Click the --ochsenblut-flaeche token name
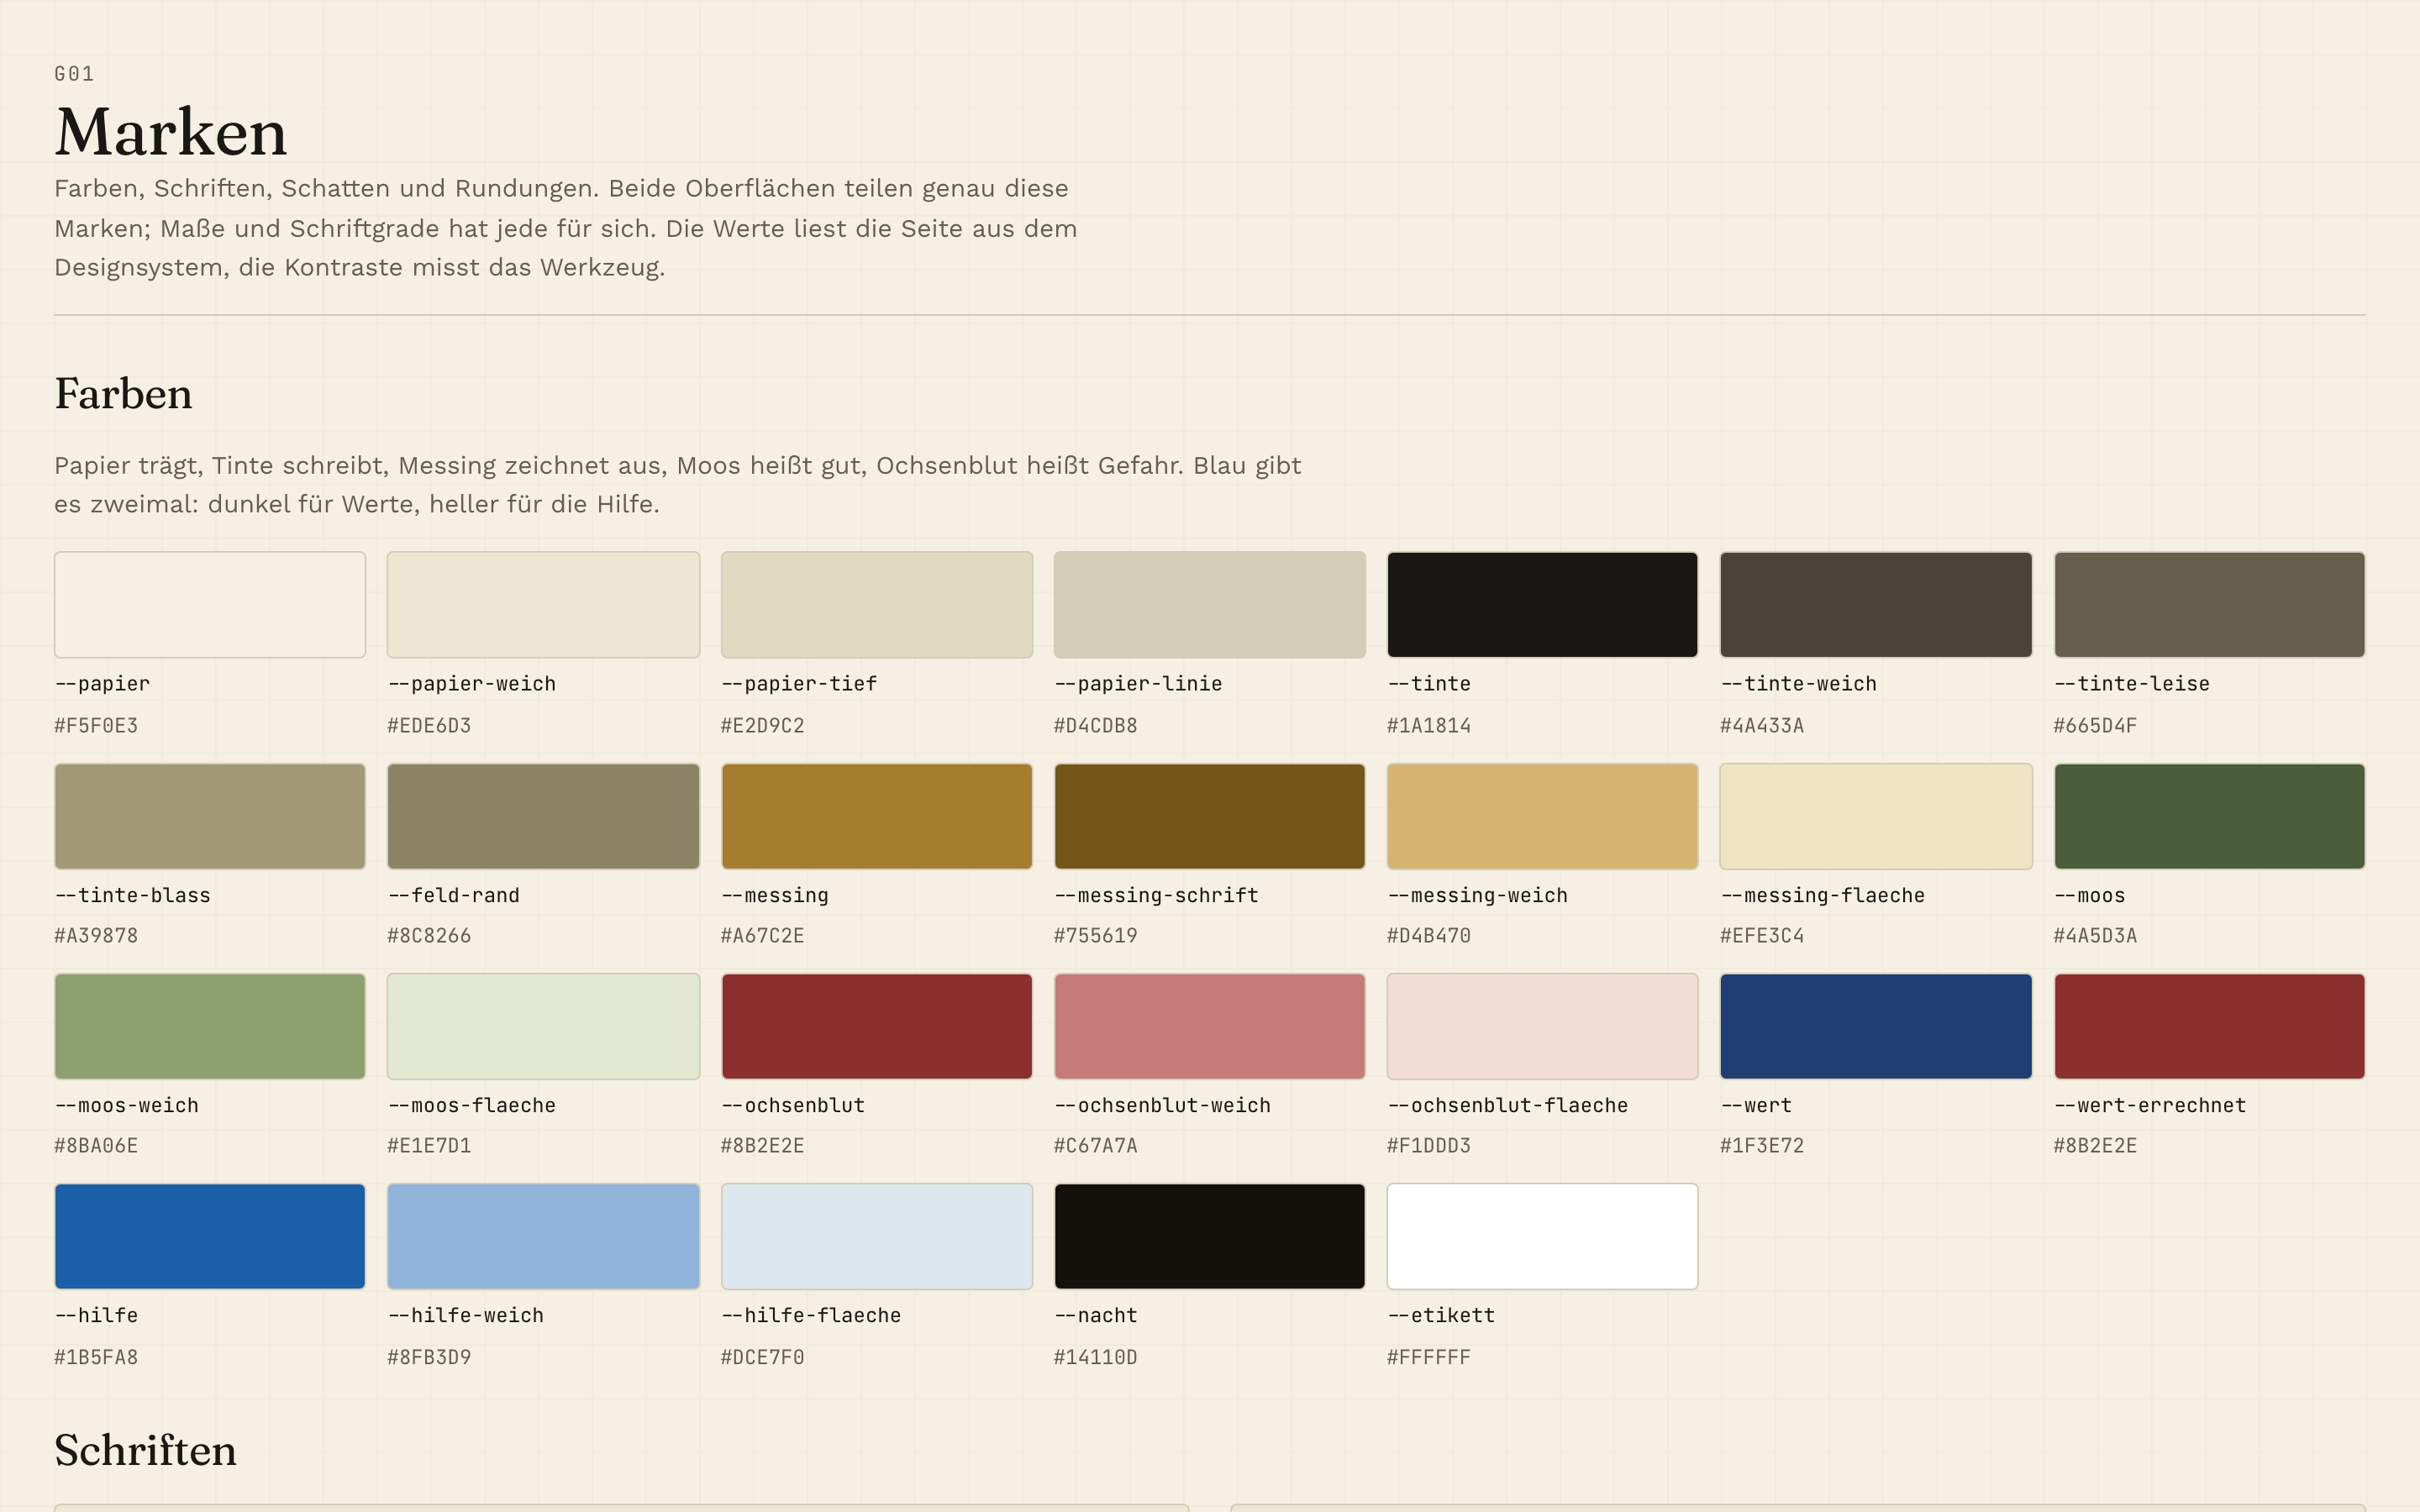Screen dimensions: 2420x1512 click(1508, 1105)
